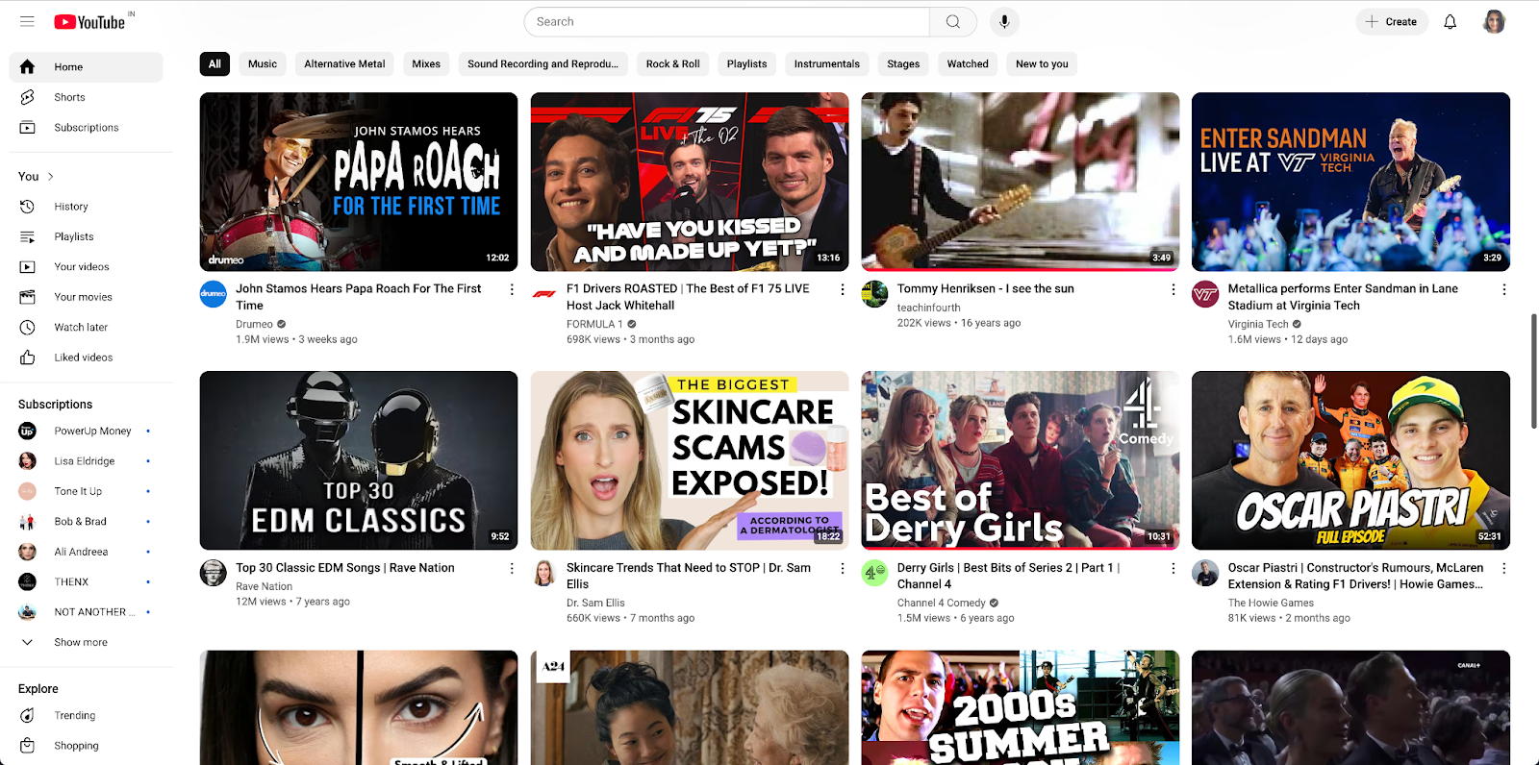Click the Create button
Screen dimensions: 1539x765
1392,22
